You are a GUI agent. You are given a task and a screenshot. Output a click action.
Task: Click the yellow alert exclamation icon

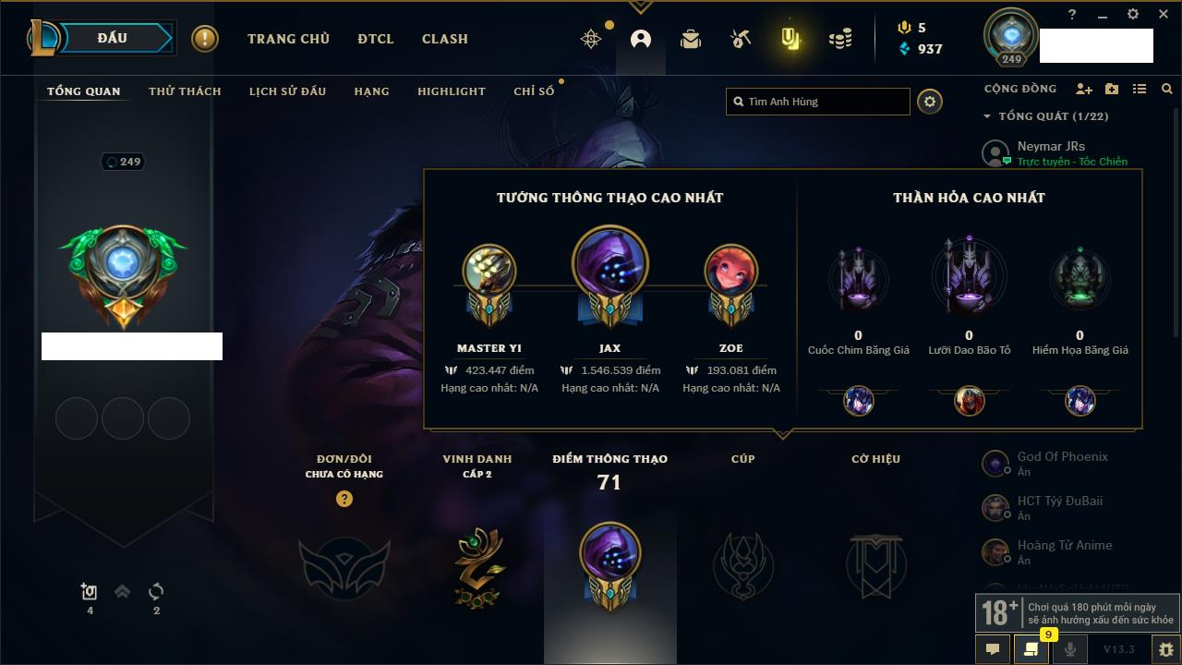205,39
